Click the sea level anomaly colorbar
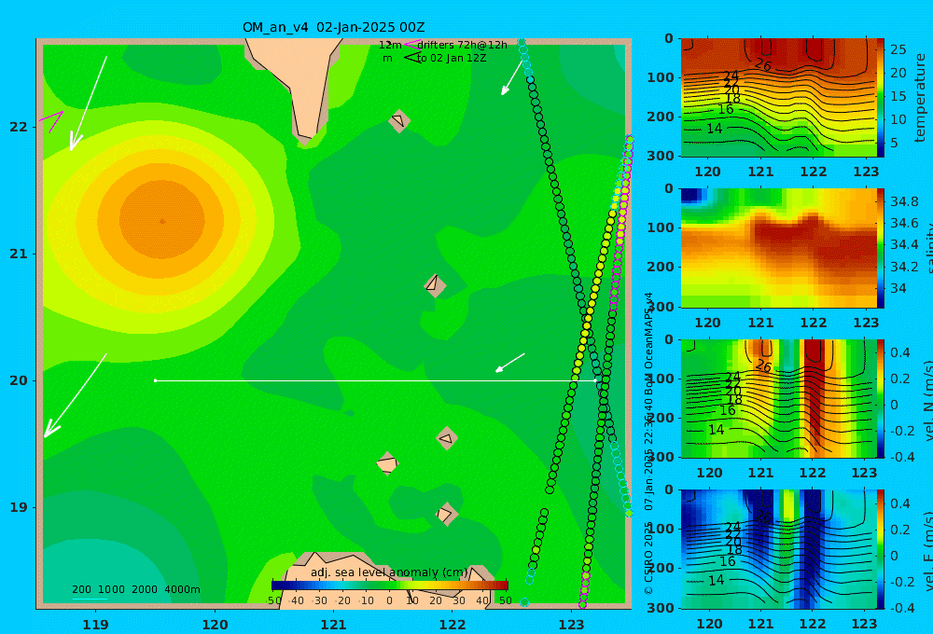 (390, 586)
